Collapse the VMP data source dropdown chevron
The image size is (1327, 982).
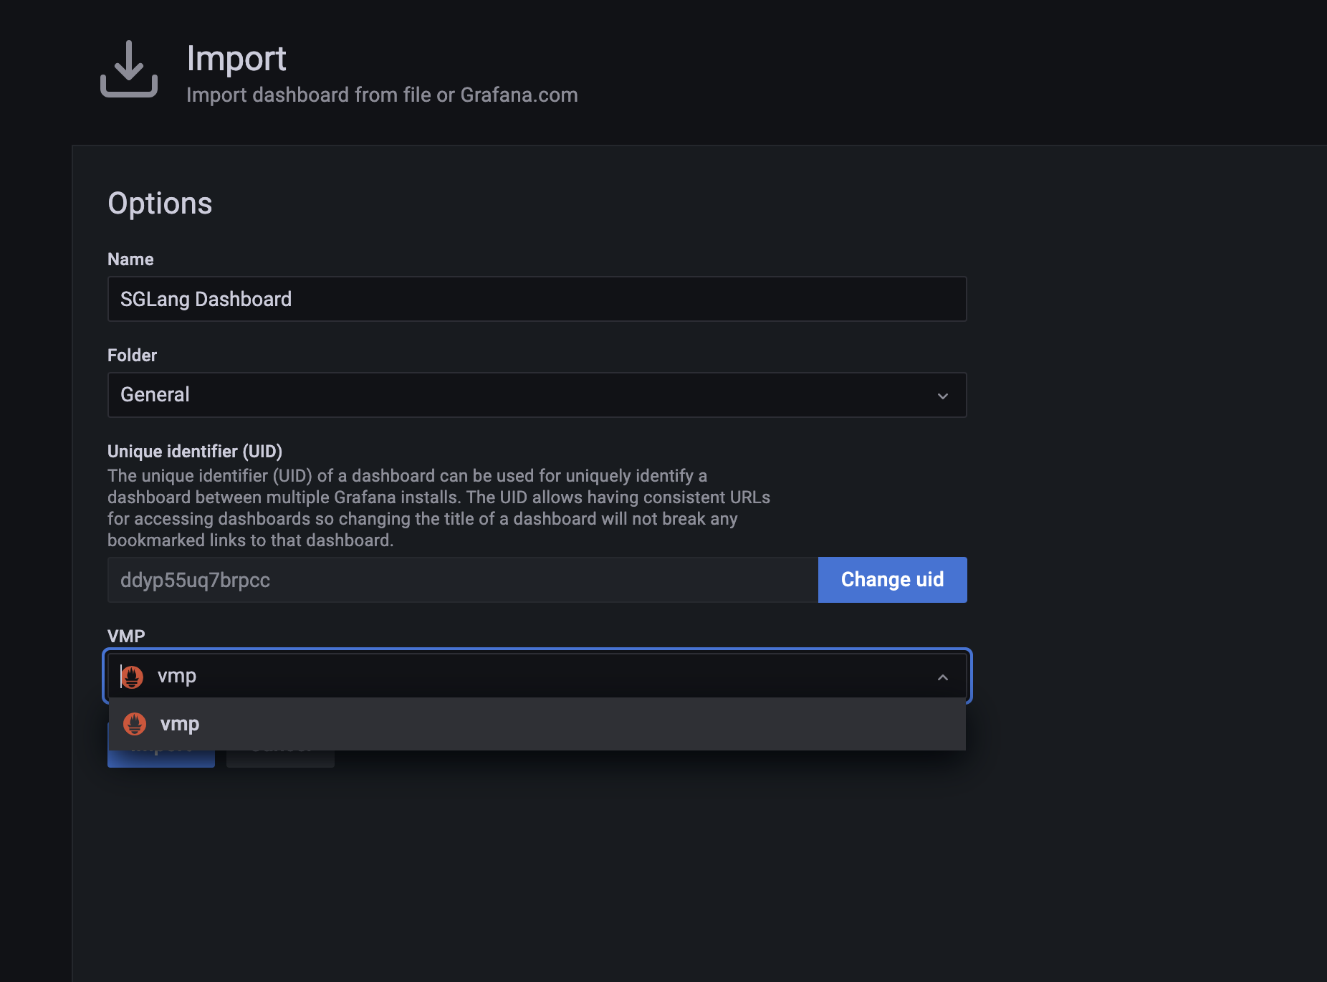(x=943, y=677)
